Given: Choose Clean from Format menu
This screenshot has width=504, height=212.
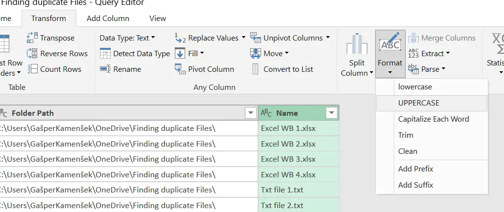Looking at the screenshot, I should point(432,151).
